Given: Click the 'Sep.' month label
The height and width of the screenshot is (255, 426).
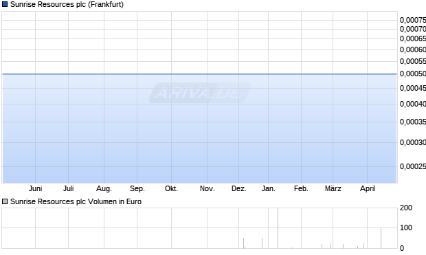Looking at the screenshot, I should click(137, 188).
